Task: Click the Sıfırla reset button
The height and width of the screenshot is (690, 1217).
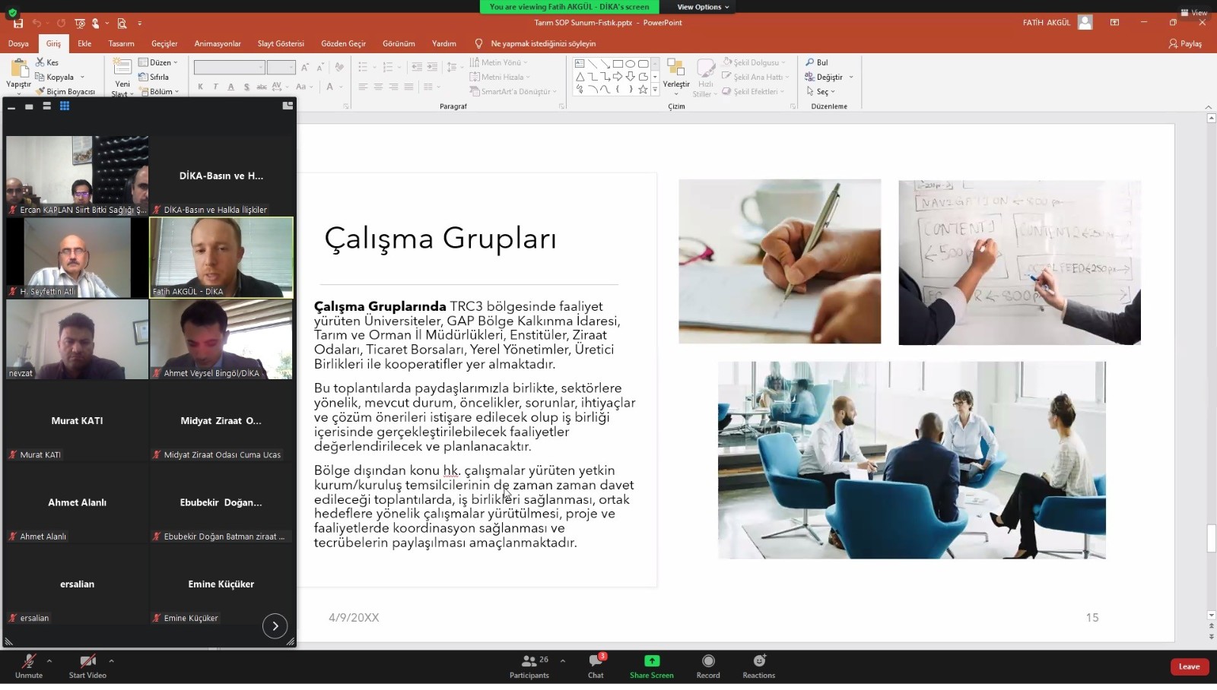Action: coord(154,77)
